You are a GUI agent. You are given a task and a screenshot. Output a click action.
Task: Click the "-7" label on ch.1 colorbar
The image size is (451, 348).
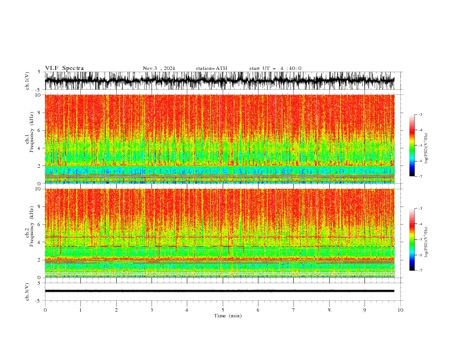(420, 177)
